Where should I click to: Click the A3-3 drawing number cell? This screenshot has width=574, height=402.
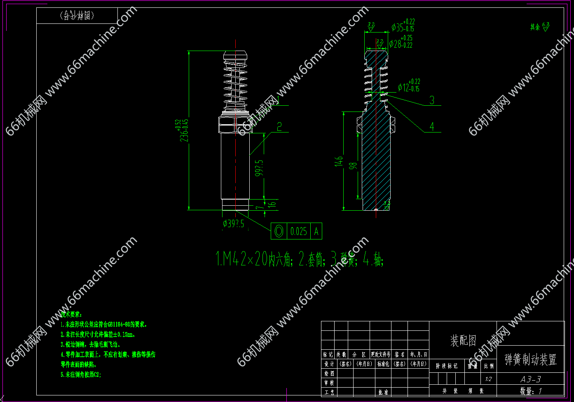click(x=530, y=379)
